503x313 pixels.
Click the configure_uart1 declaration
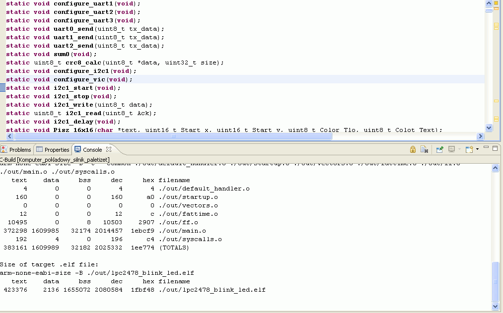73,3
